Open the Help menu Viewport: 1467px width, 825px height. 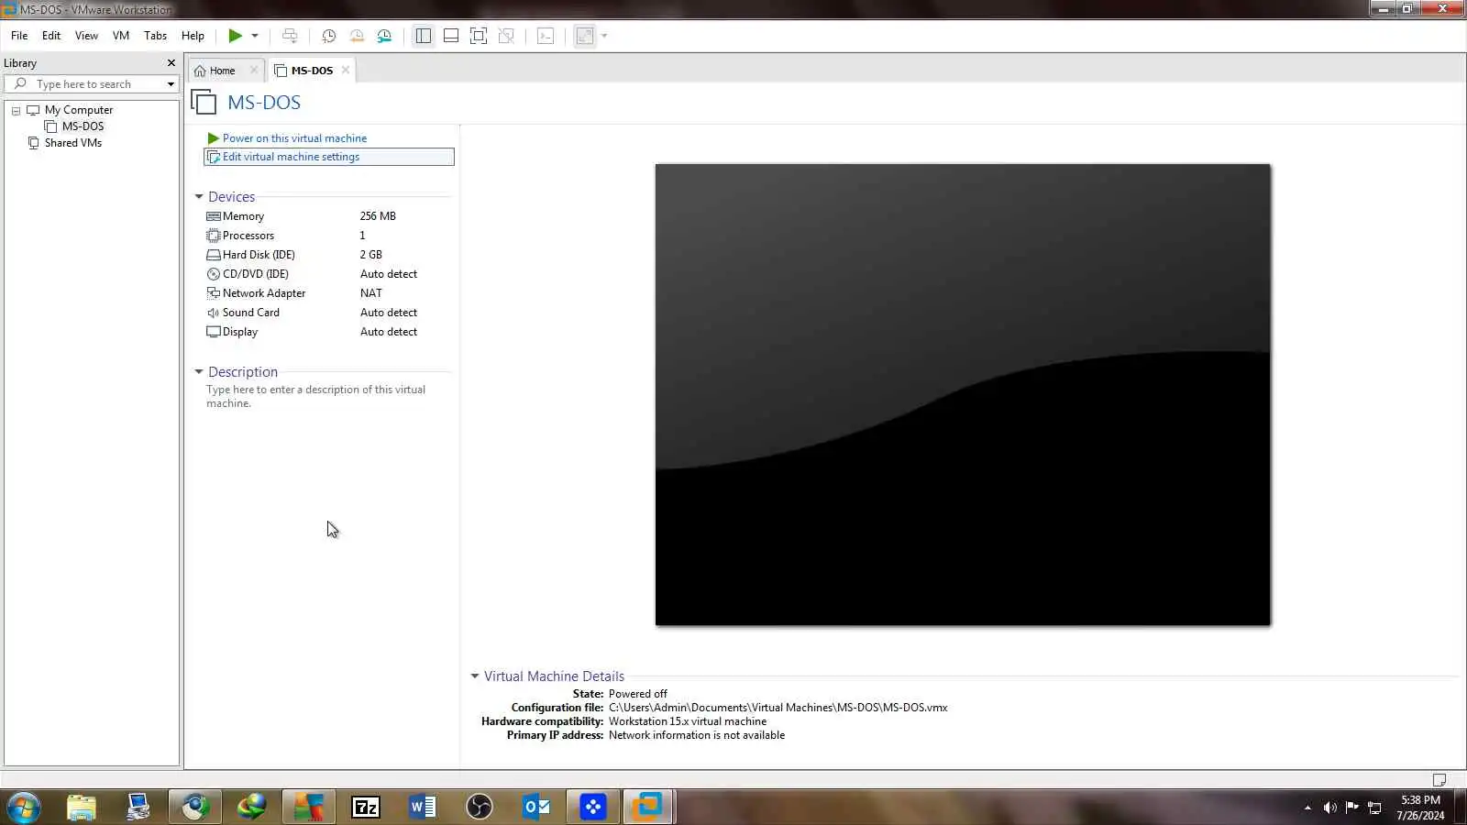[193, 36]
